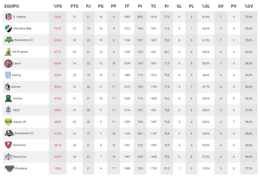This screenshot has width=260, height=177.
Task: Open the Quilmes team name link
Action: pos(16,87)
